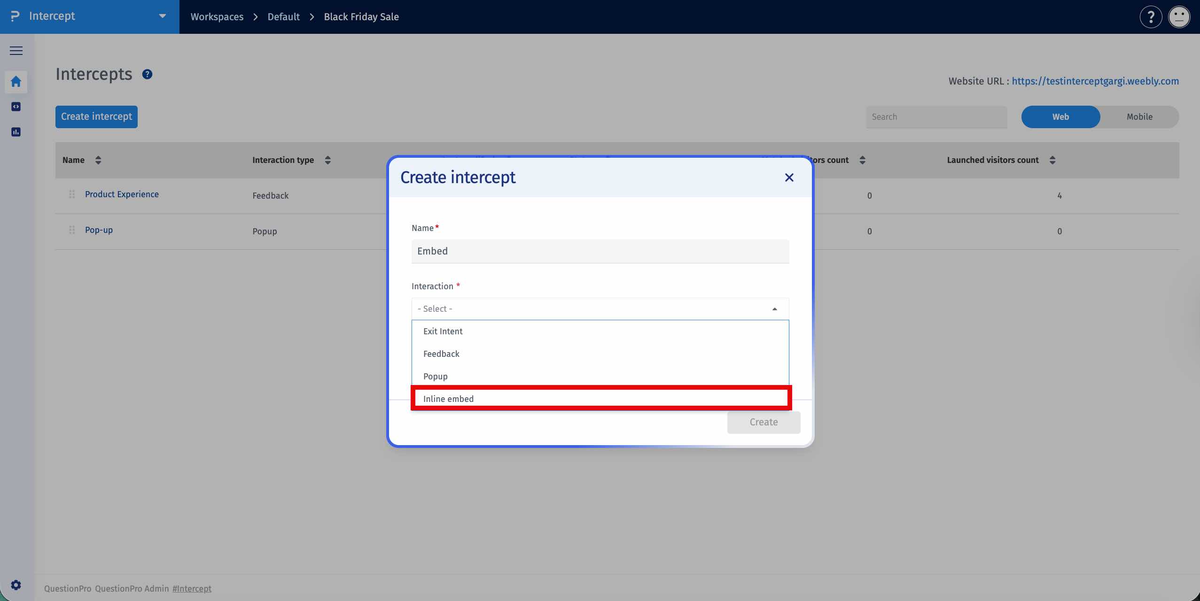
Task: Open the testinterceptgargi.weebly.com website link
Action: click(x=1095, y=81)
